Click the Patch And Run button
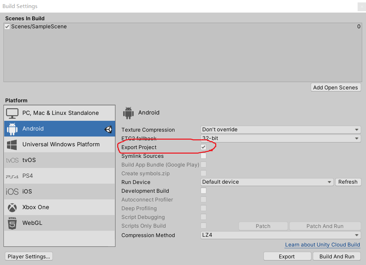Screen dimensions: 366x265 pyautogui.click(x=325, y=226)
